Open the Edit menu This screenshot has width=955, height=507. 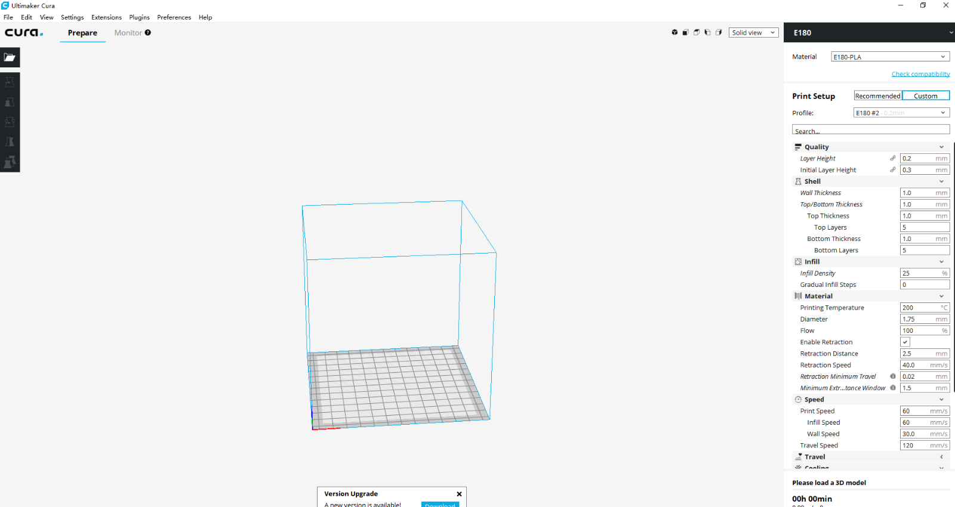26,17
